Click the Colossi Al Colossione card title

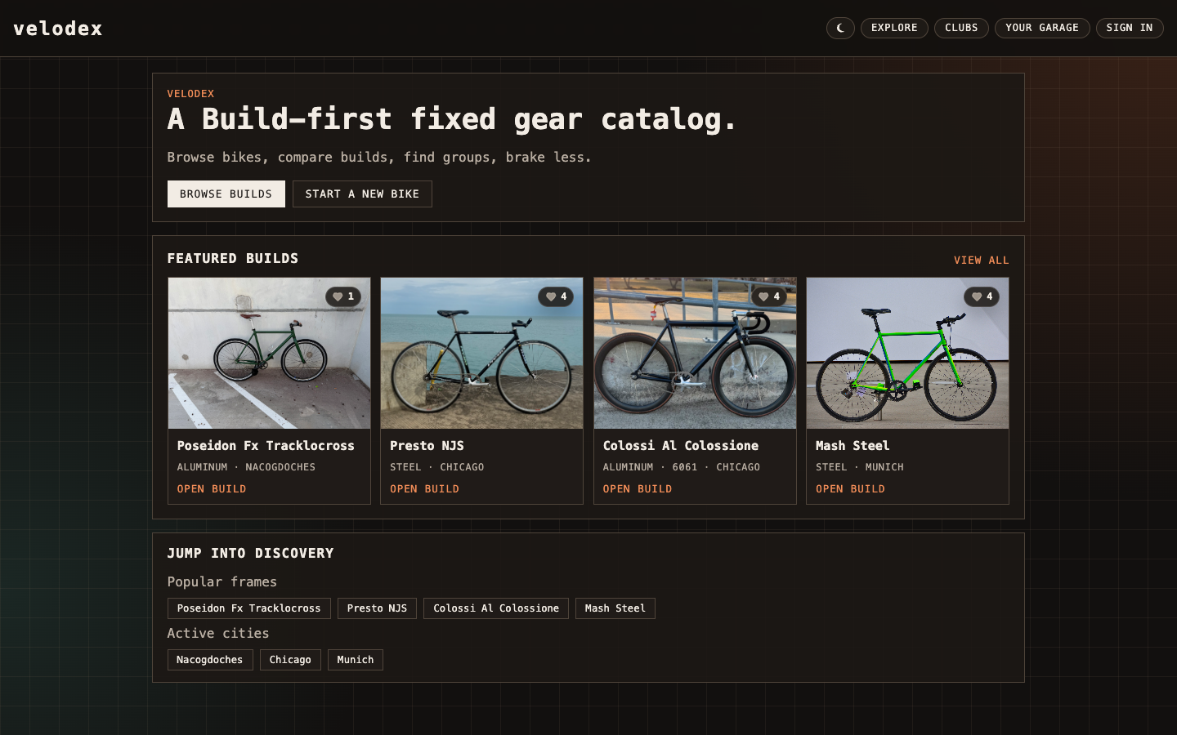681,446
